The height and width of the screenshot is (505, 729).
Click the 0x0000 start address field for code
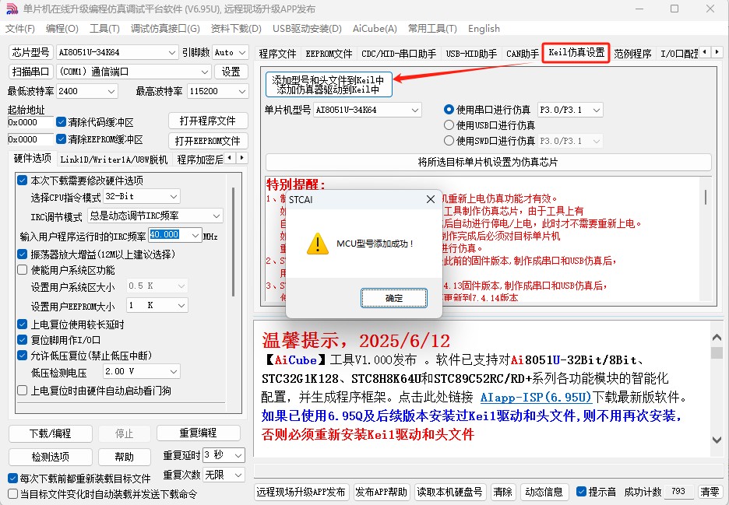coord(30,122)
